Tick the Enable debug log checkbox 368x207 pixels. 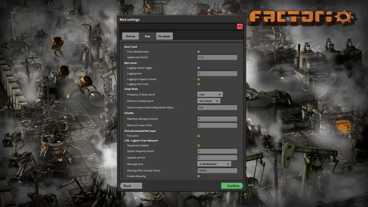pyautogui.click(x=199, y=176)
